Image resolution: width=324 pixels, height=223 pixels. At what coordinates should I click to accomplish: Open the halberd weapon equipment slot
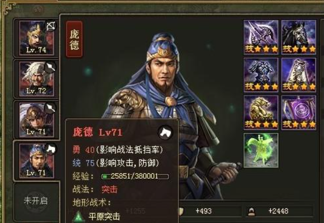261,37
